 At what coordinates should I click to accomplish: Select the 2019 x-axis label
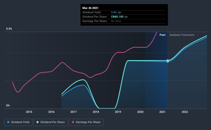click(118, 112)
